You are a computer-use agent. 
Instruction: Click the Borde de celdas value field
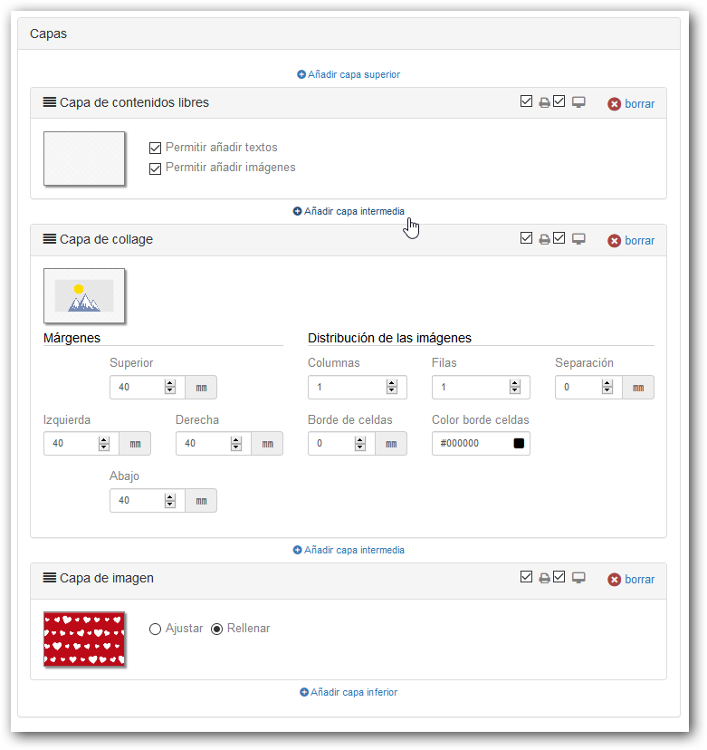pos(341,444)
